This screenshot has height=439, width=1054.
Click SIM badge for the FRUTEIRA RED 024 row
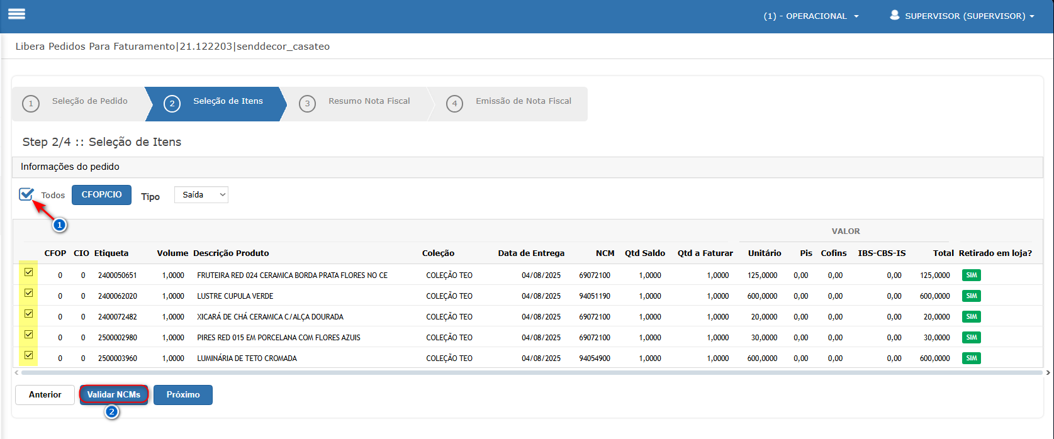coord(971,275)
